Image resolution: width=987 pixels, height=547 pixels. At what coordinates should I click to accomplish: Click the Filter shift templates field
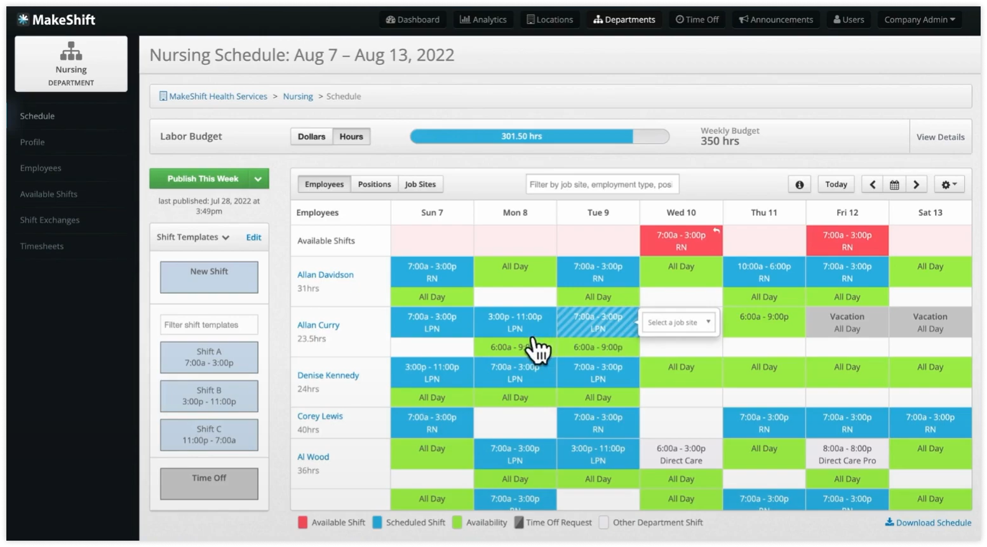coord(209,325)
